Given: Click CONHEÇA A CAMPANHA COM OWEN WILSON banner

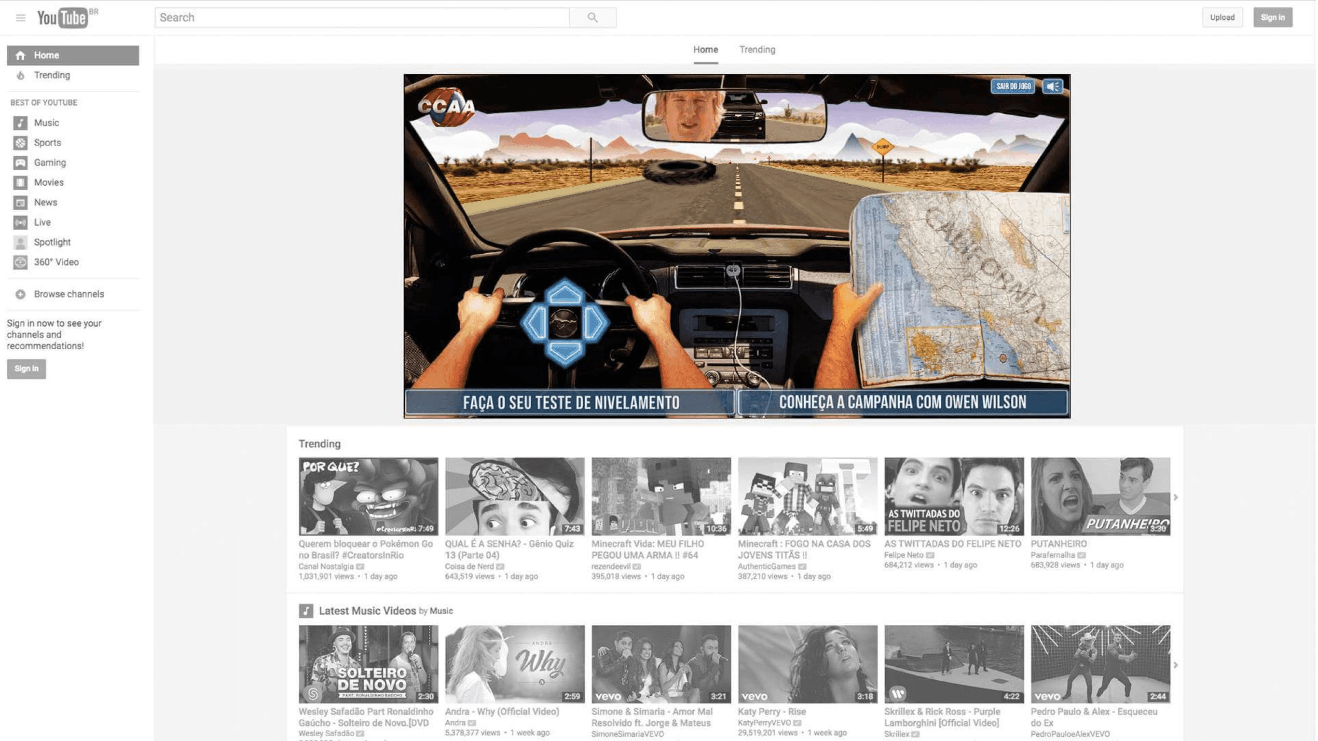Looking at the screenshot, I should click(x=903, y=403).
